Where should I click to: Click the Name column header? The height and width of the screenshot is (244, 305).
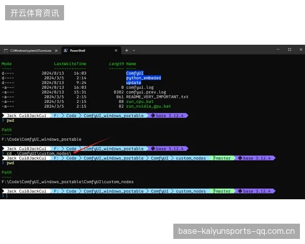[131, 64]
